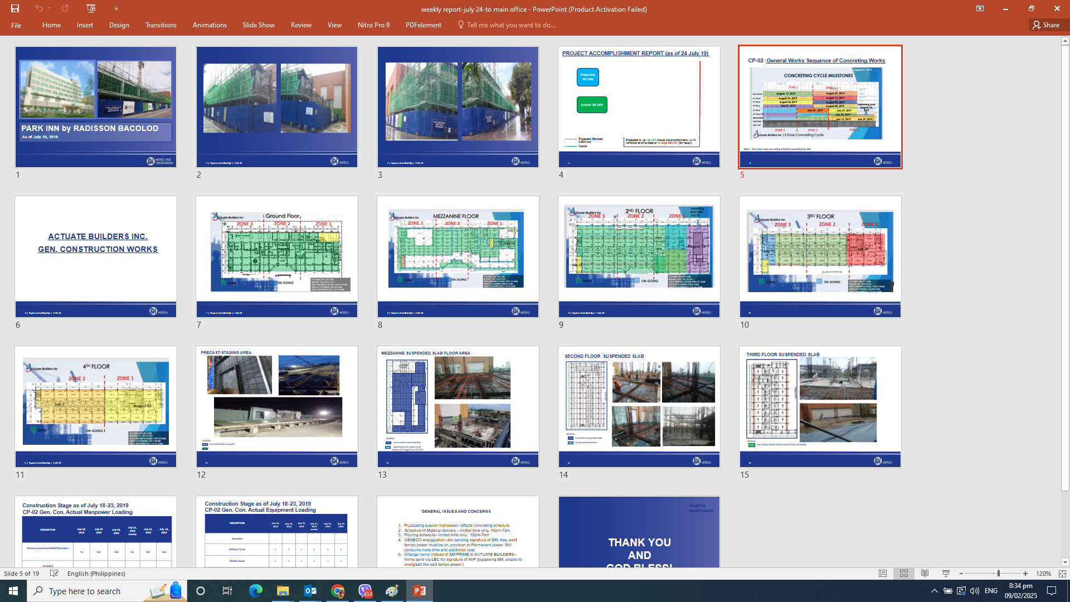Click the Share button
This screenshot has width=1070, height=602.
tap(1046, 25)
